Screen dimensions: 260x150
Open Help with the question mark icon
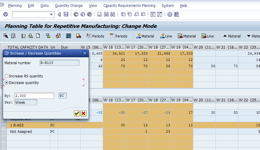(x=170, y=14)
